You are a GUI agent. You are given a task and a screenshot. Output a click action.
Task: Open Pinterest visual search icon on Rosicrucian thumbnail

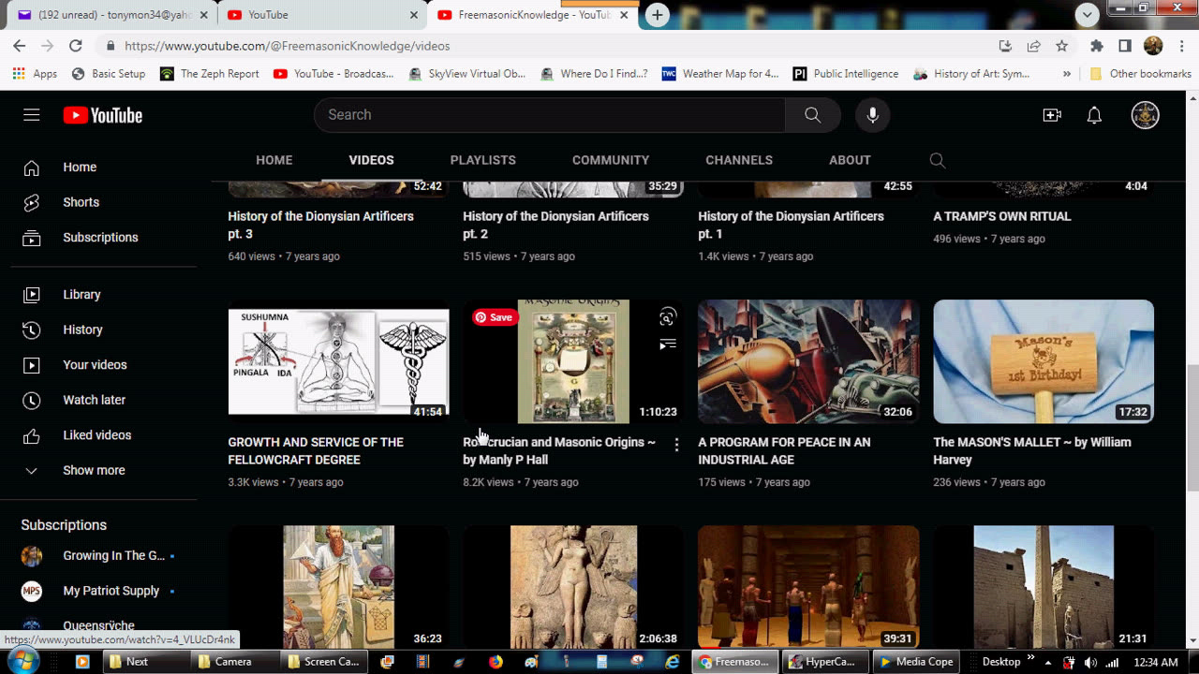(667, 317)
